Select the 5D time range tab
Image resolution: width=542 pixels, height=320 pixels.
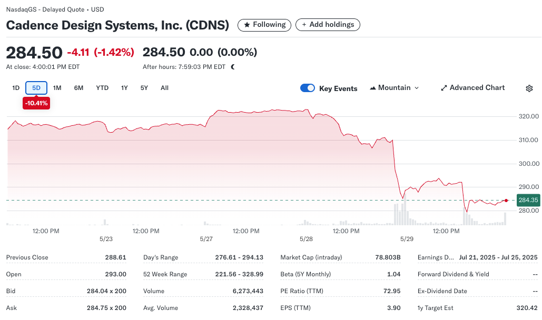coord(36,88)
